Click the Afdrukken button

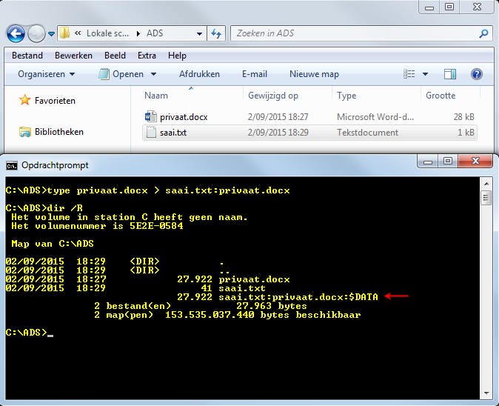(199, 74)
